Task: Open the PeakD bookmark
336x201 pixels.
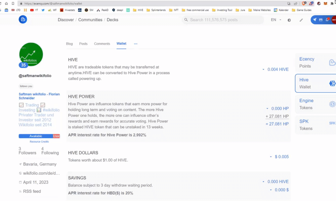Action: coord(102,10)
